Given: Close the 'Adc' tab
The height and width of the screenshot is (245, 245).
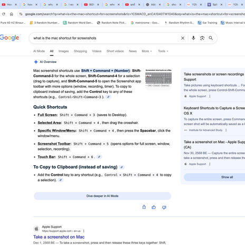Looking at the screenshot, I should pyautogui.click(x=159, y=5).
